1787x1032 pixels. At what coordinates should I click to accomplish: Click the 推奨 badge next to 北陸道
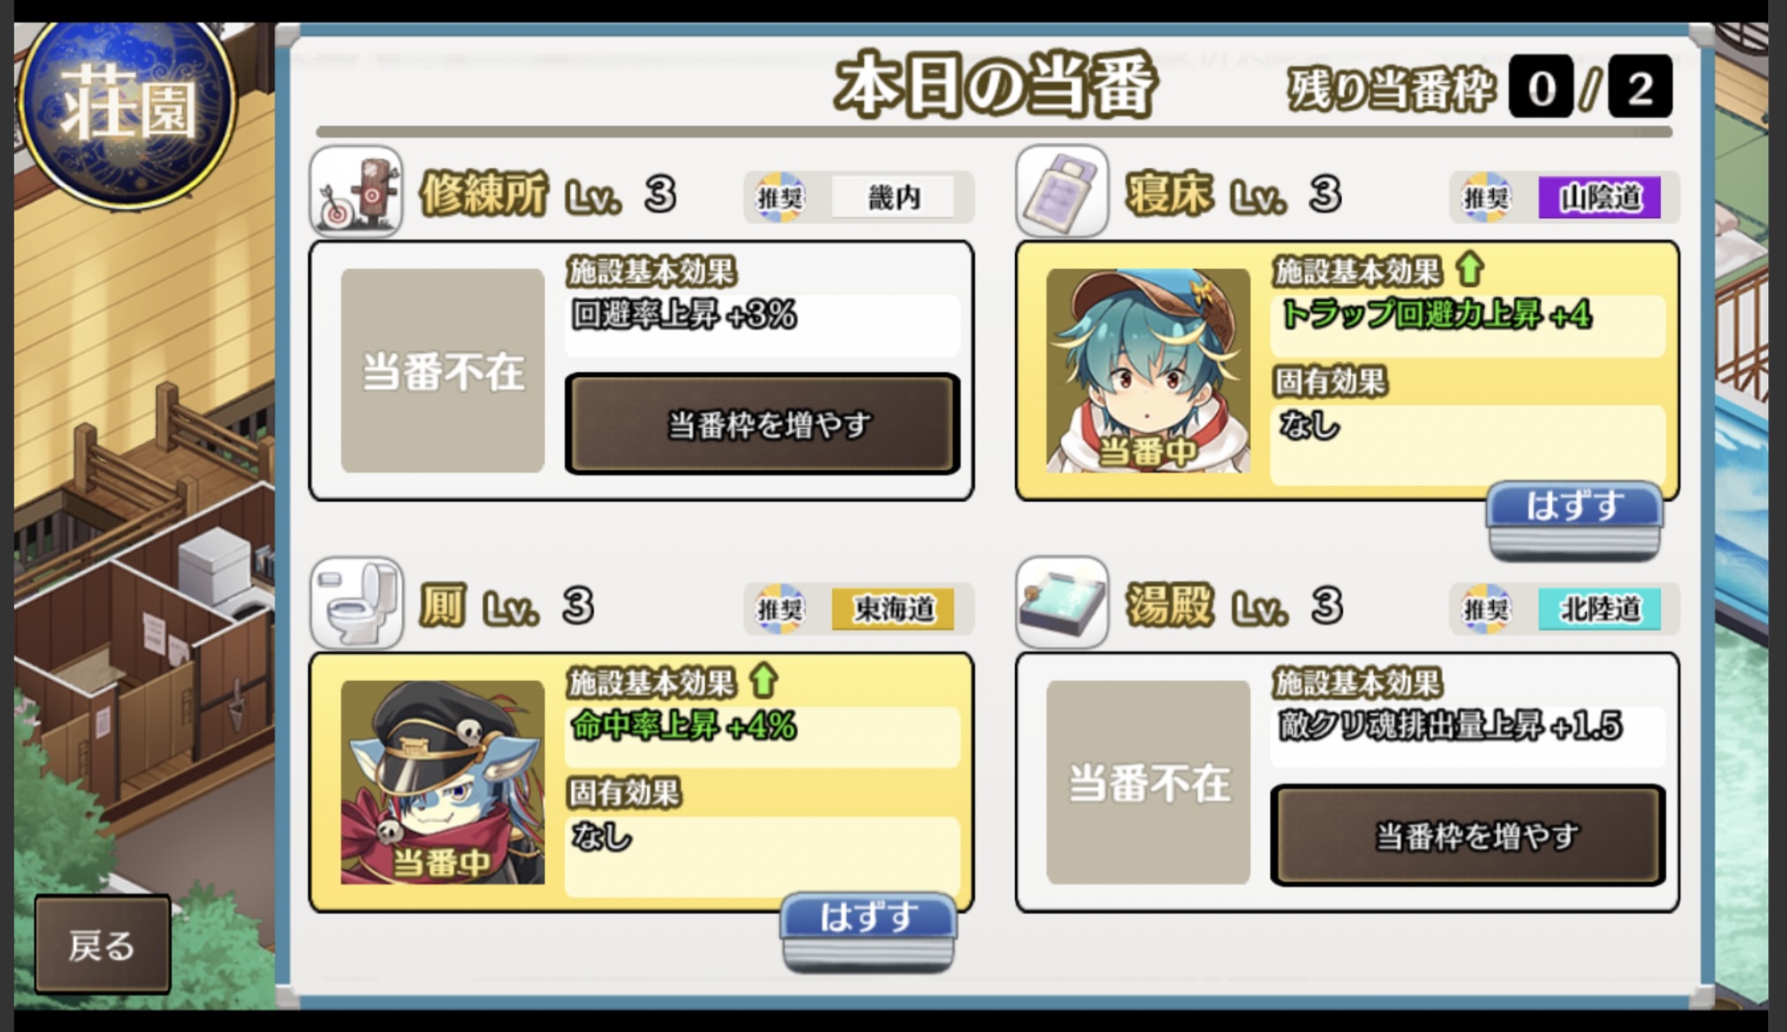pyautogui.click(x=1485, y=609)
